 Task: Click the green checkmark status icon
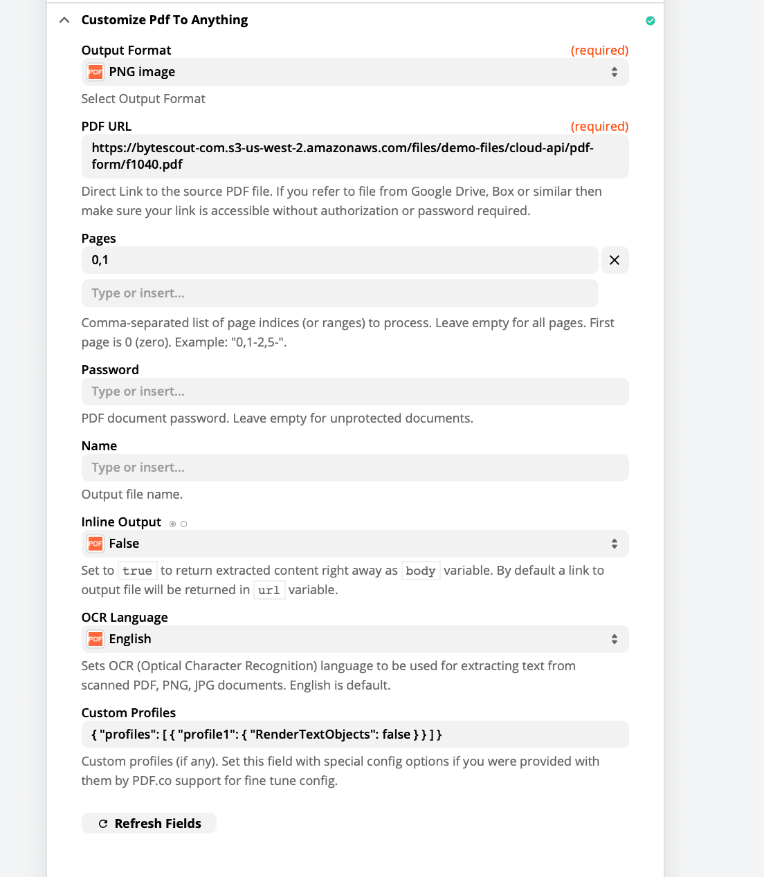(650, 21)
